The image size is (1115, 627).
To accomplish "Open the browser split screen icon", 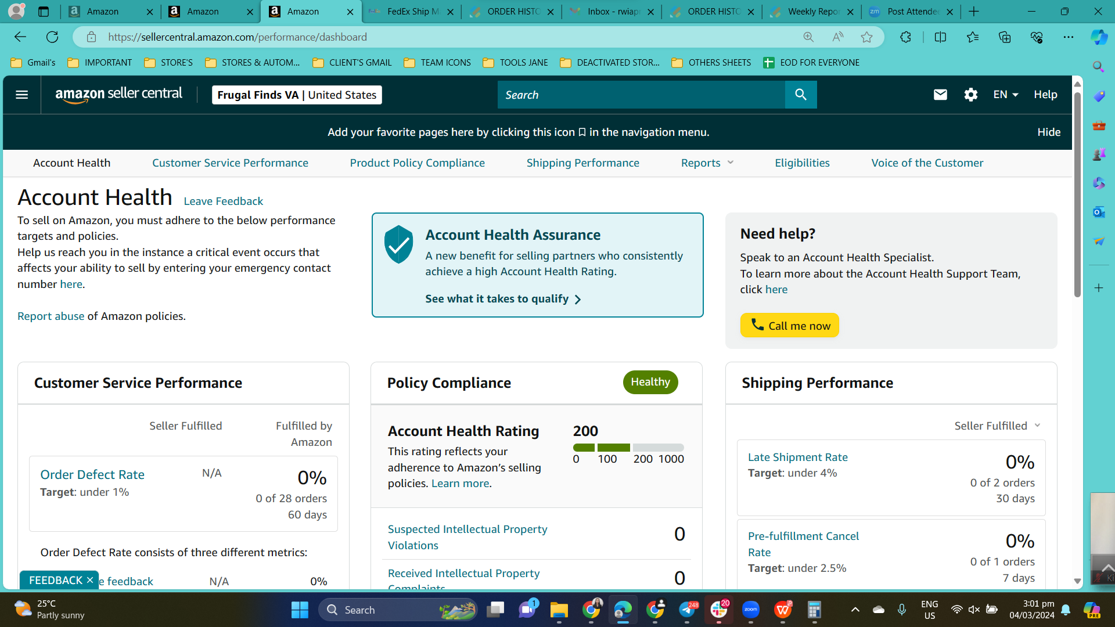I will pos(940,37).
